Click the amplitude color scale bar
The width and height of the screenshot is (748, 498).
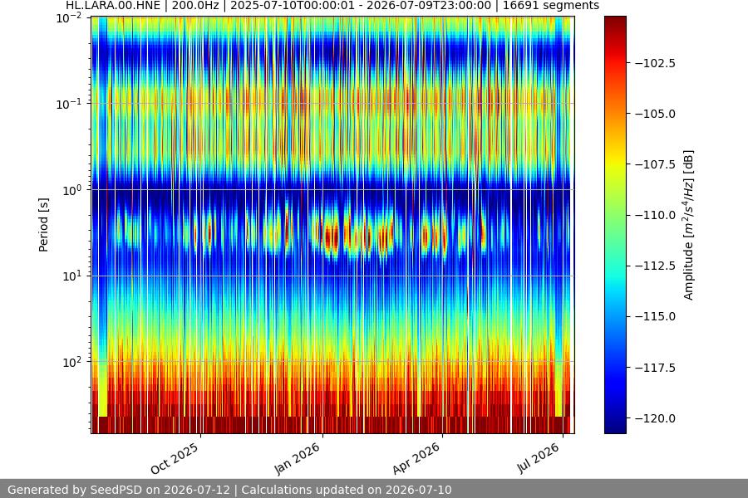pyautogui.click(x=615, y=225)
